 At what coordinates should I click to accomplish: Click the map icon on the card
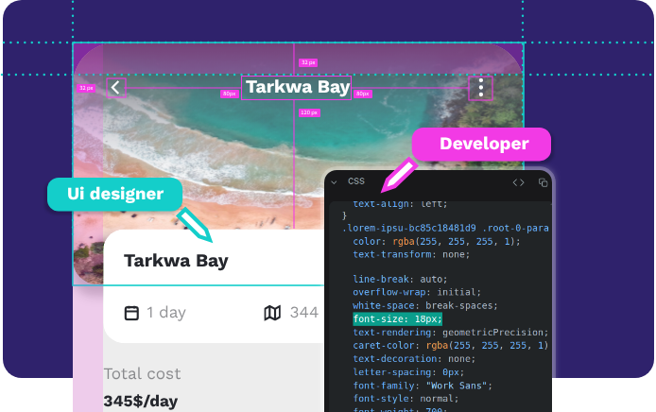[x=272, y=313]
